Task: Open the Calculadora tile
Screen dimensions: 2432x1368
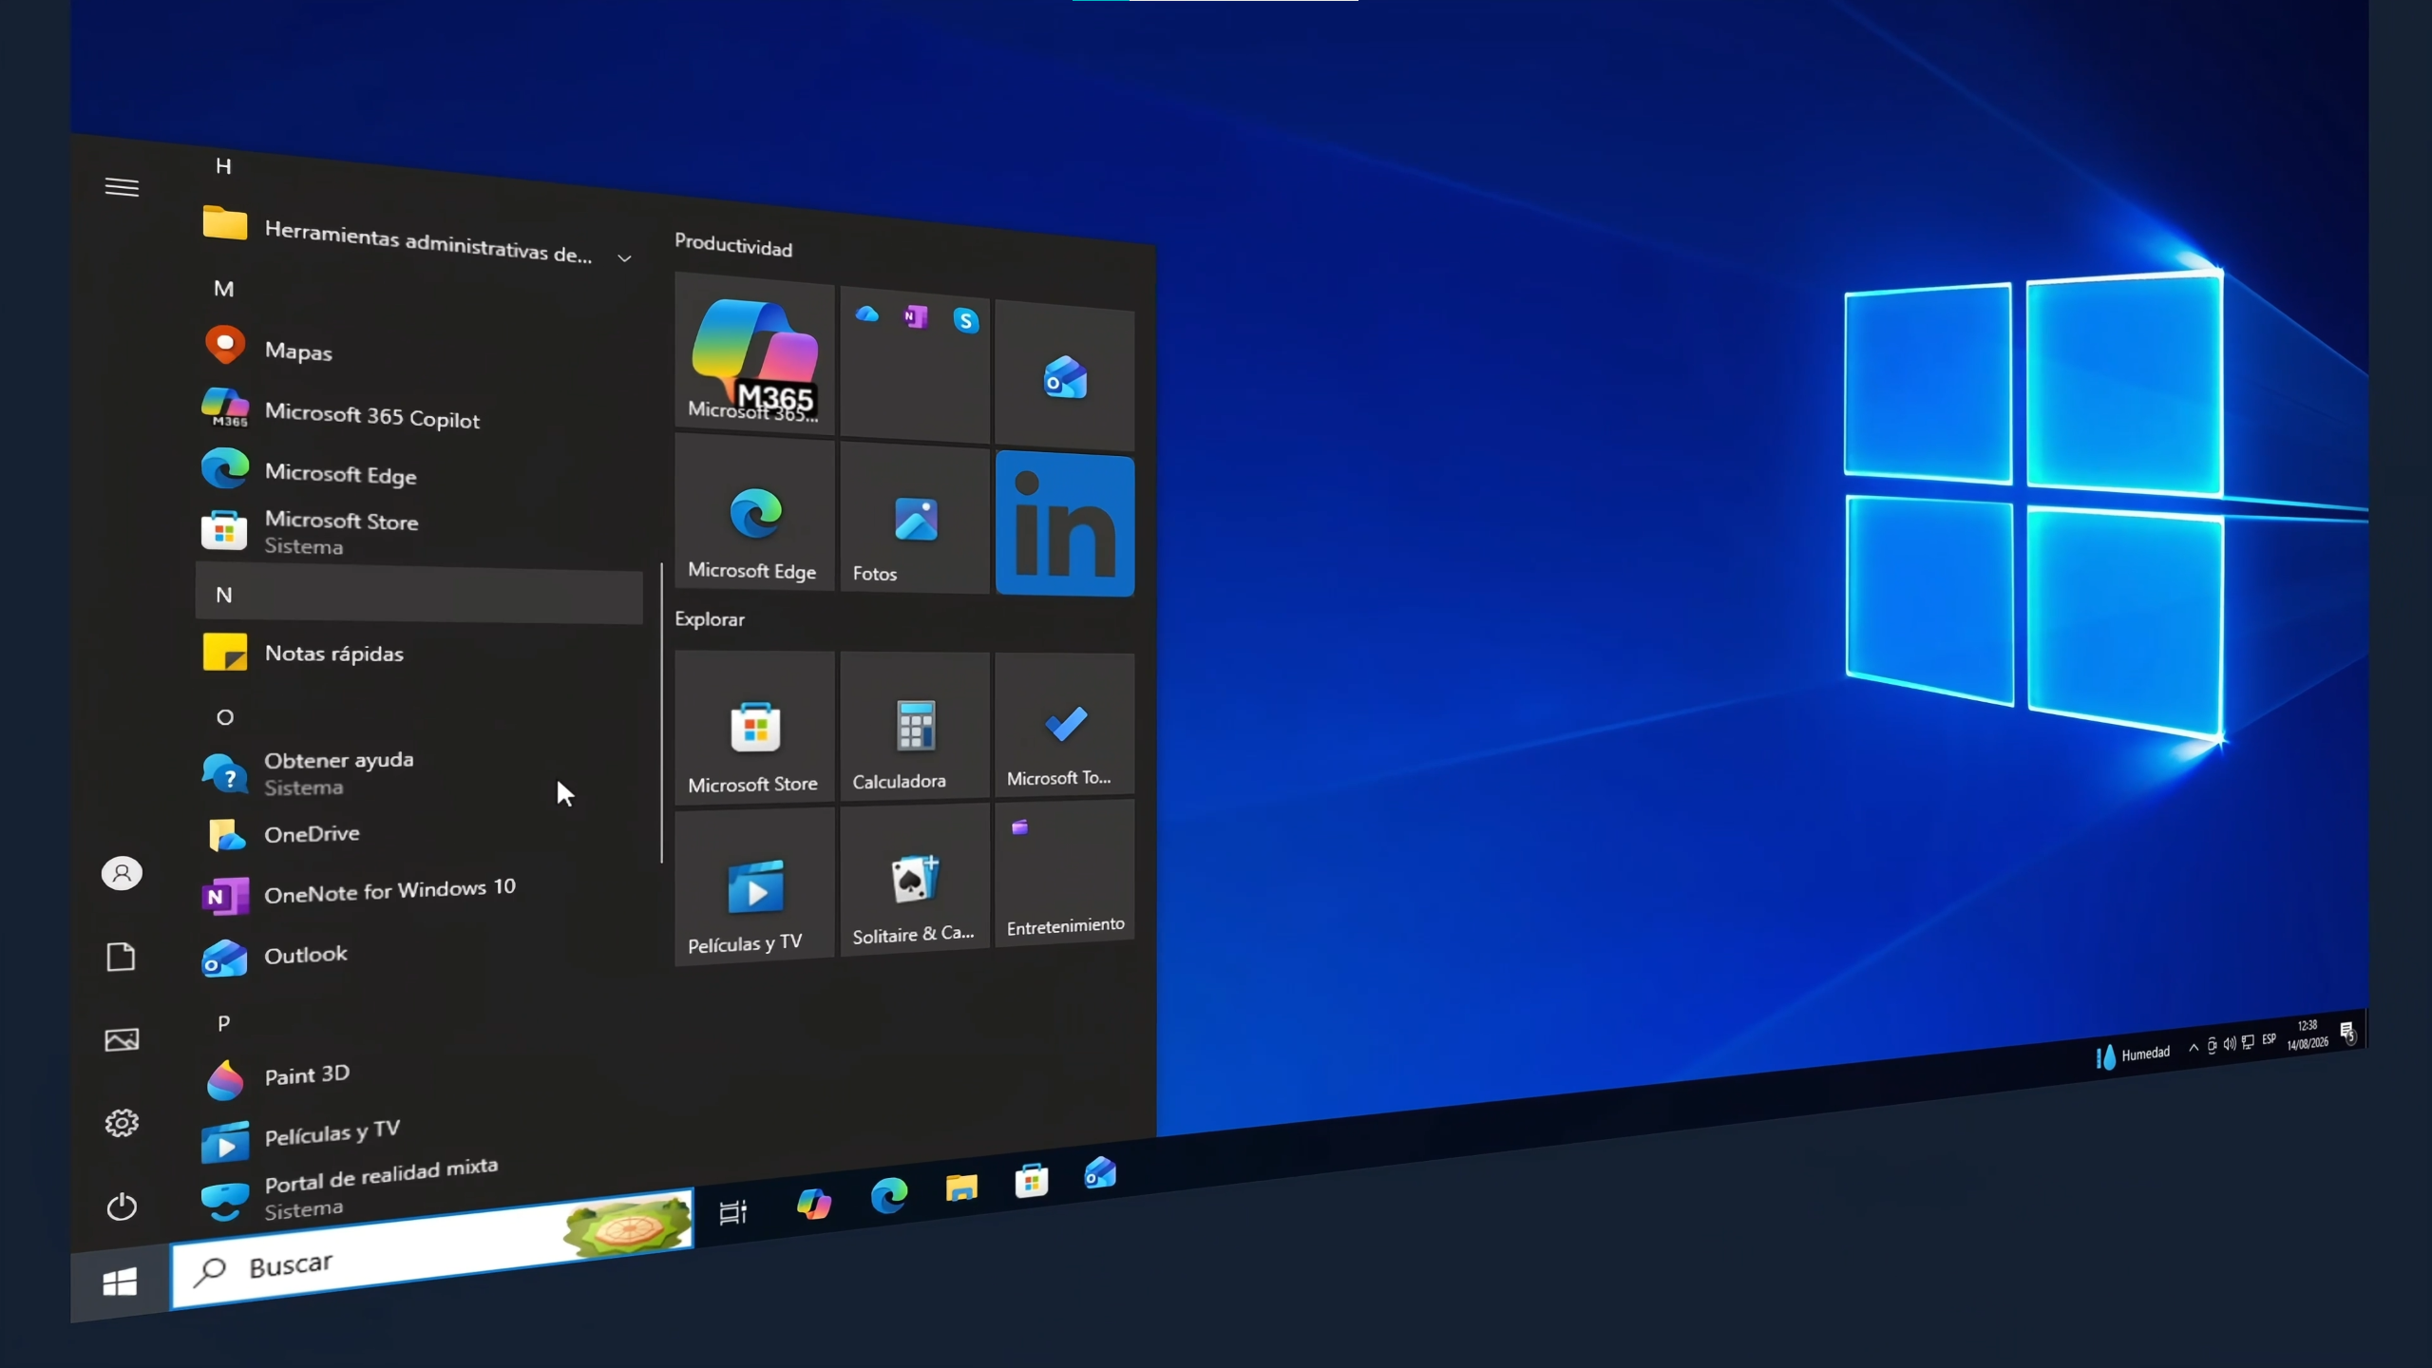Action: tap(915, 726)
